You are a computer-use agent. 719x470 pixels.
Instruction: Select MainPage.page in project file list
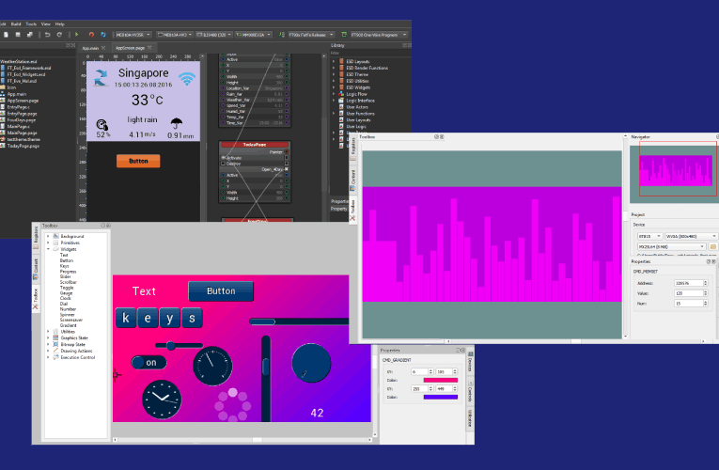[22, 133]
